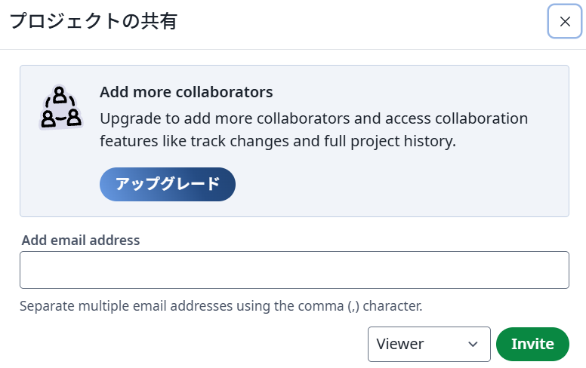The image size is (586, 368).
Task: Click the comma separator hint text
Action: click(x=221, y=306)
